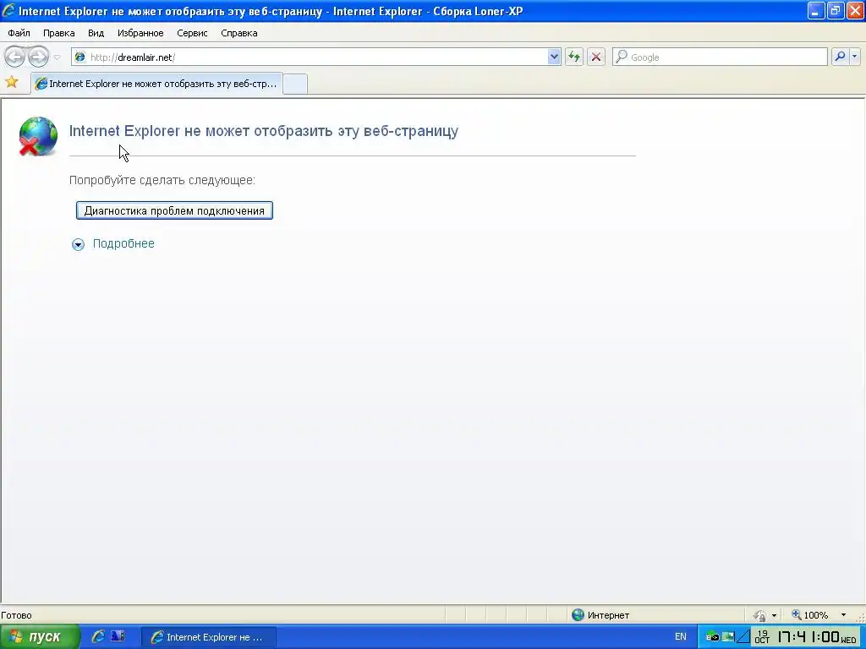Open the Вид menu
Screen dimensions: 866x649
(96, 33)
